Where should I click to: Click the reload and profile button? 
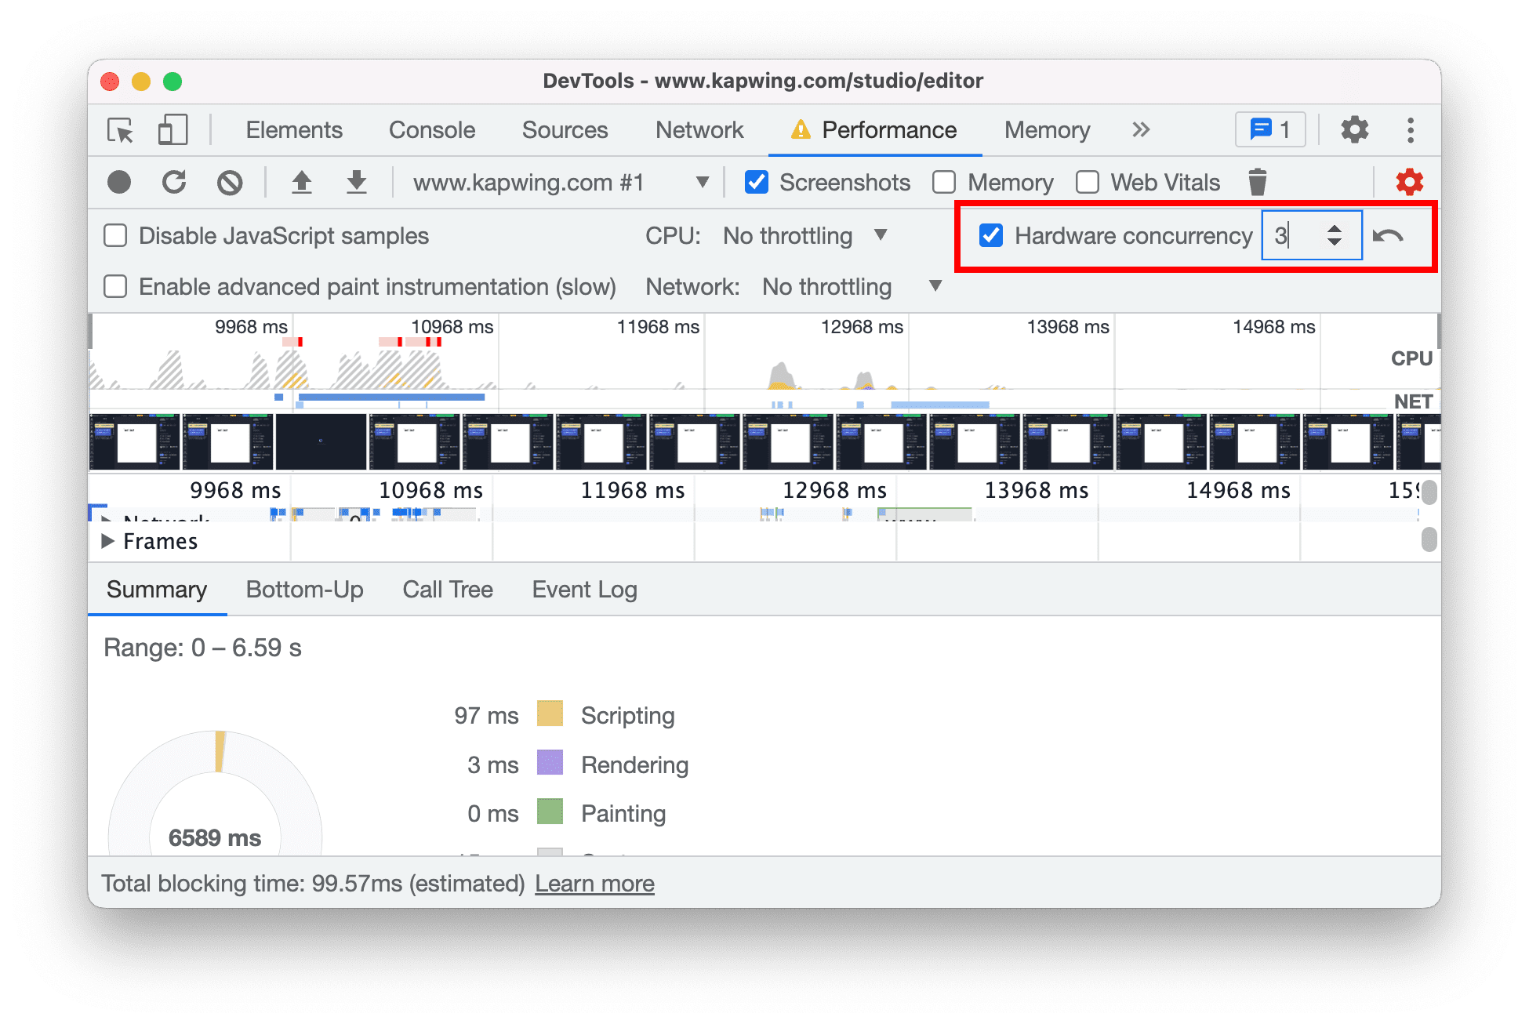(x=174, y=180)
